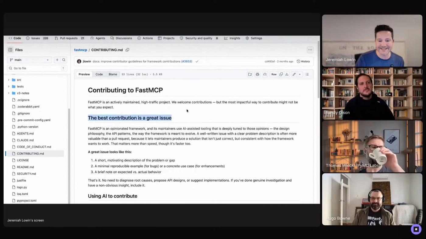The height and width of the screenshot is (239, 426).
Task: Open SECURITY.md in file tree
Action: pos(26,174)
